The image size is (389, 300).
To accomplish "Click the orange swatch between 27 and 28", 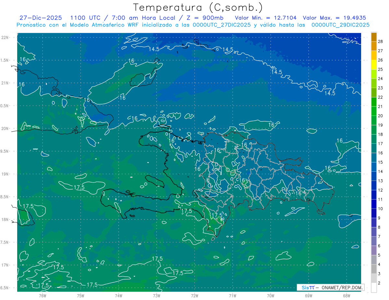I will click(x=374, y=46).
